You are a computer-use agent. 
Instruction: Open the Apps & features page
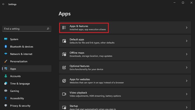[125, 28]
